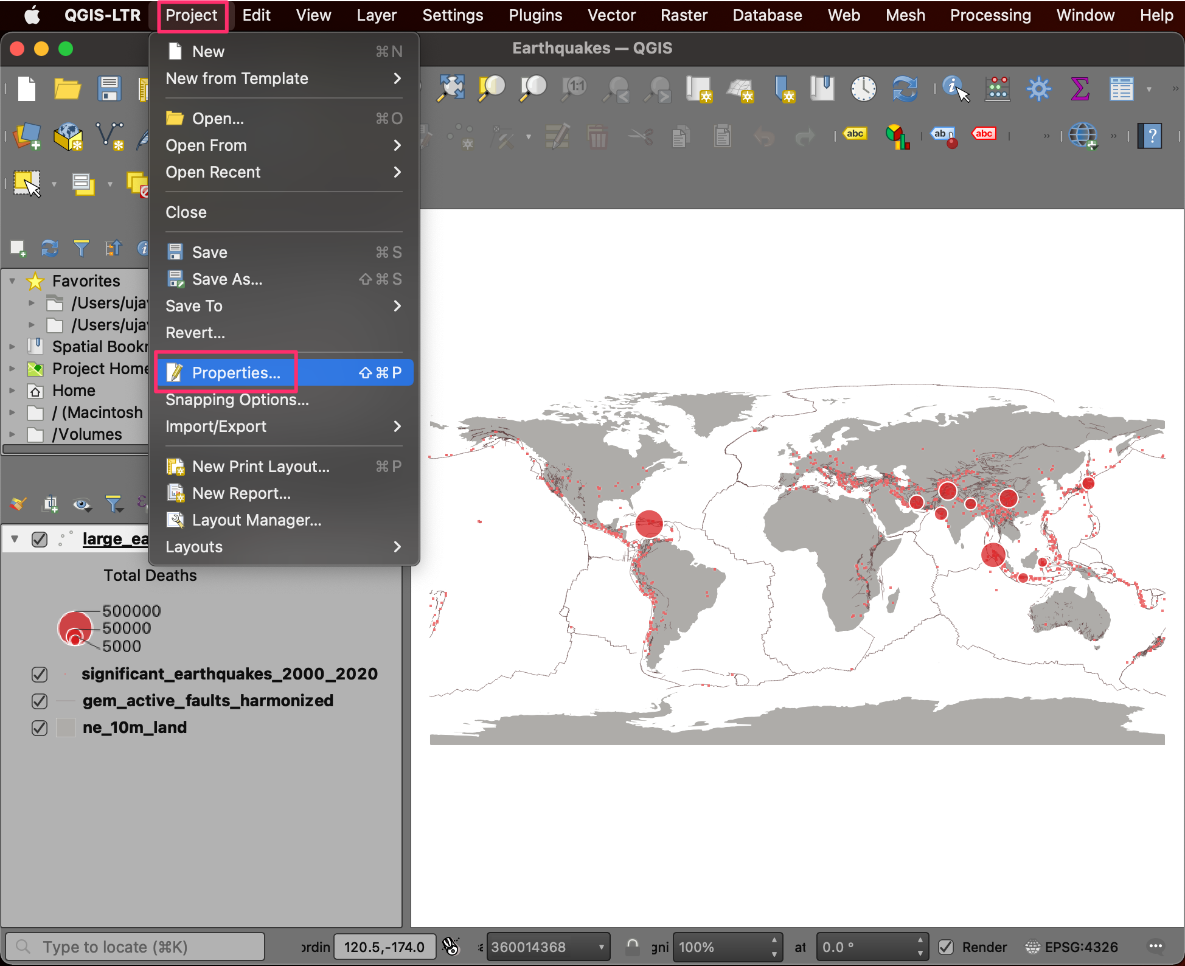
Task: Click the Type to locate search field
Action: (135, 947)
